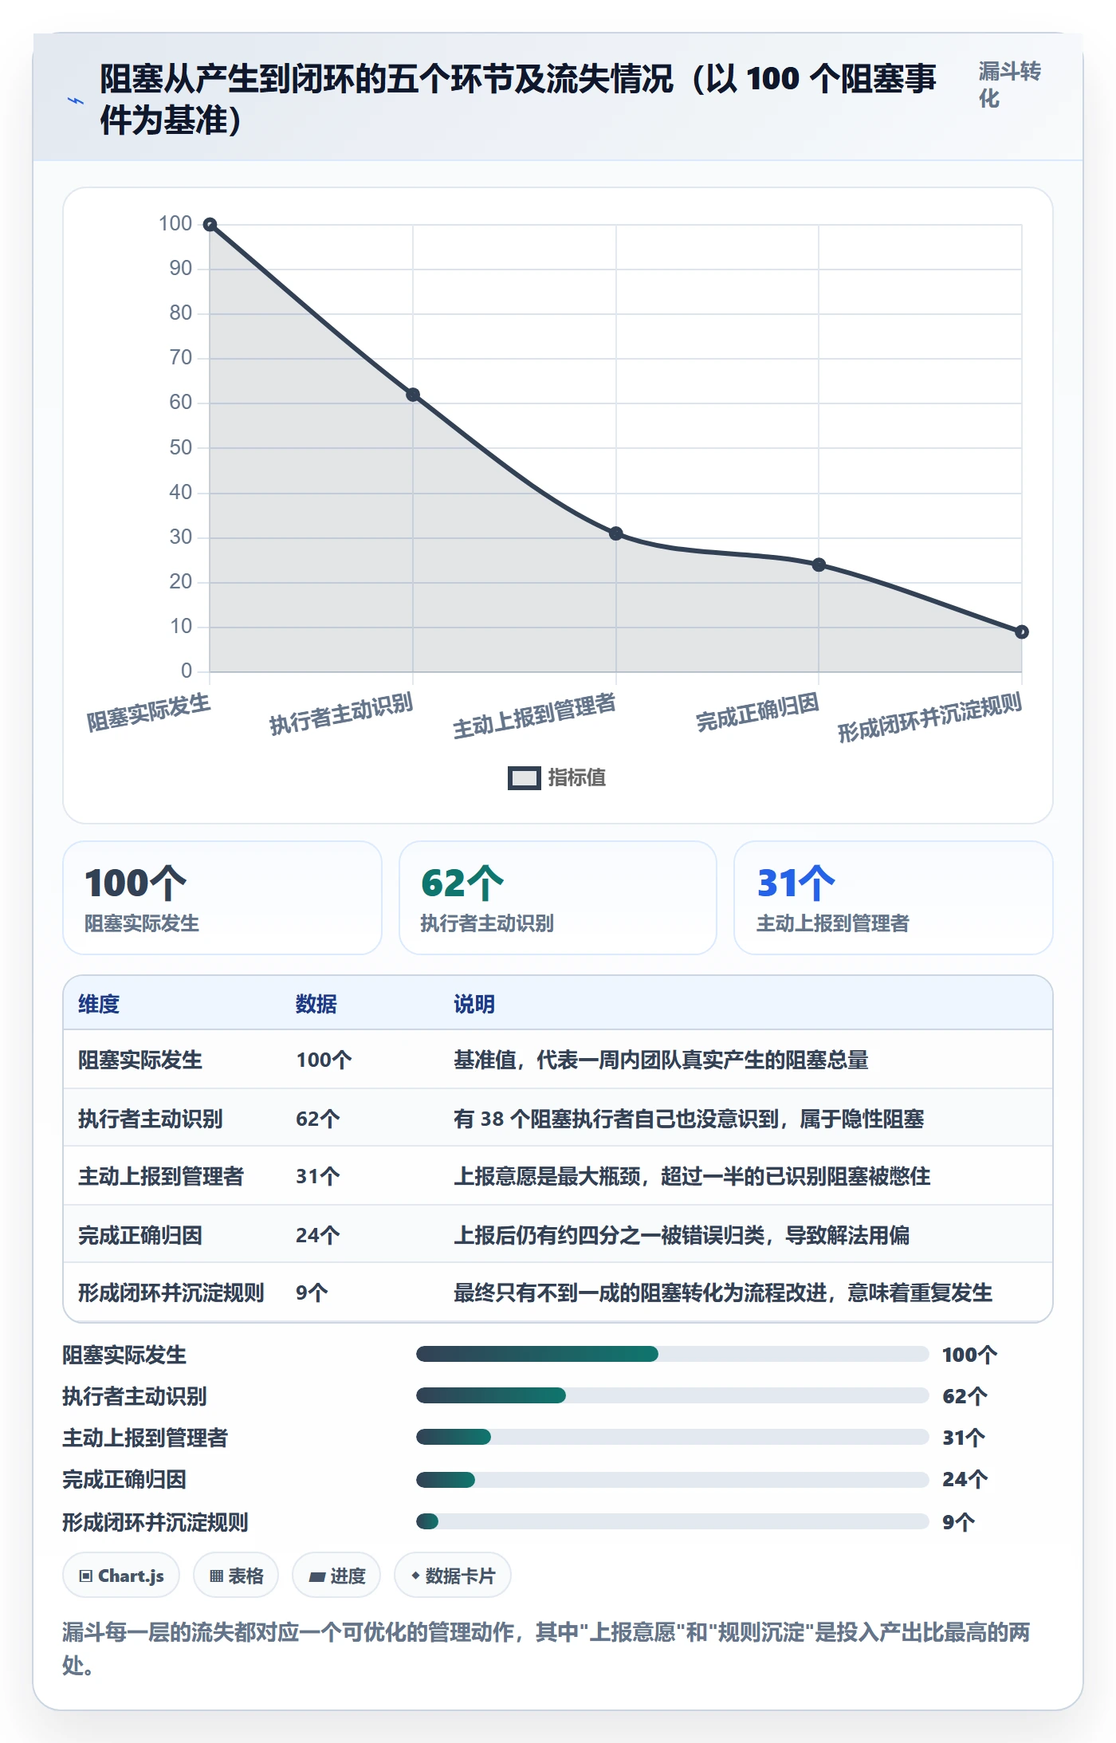
Task: Open the 31个 主动上报到管理者 stat card
Action: [x=894, y=898]
